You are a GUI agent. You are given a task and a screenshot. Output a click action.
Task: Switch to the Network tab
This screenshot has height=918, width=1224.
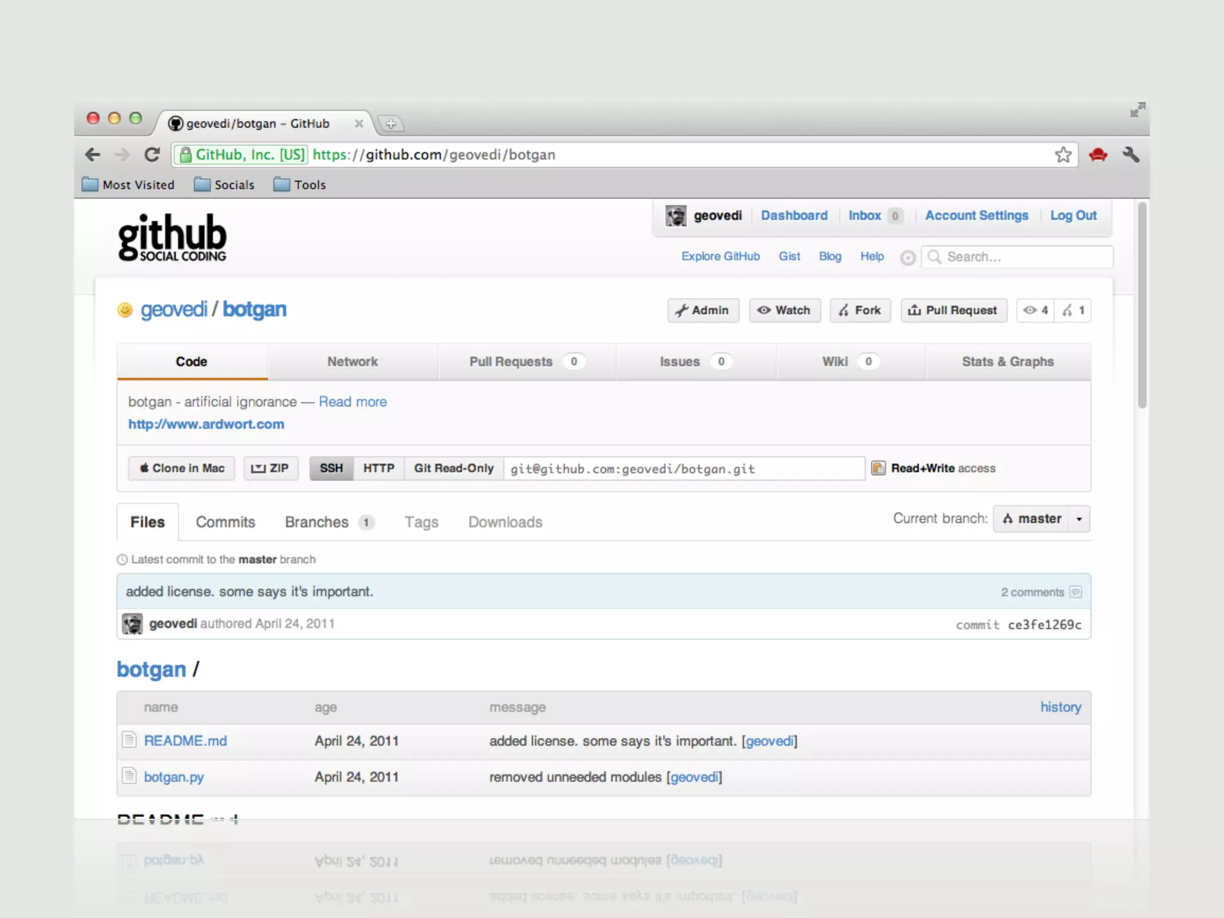tap(352, 362)
